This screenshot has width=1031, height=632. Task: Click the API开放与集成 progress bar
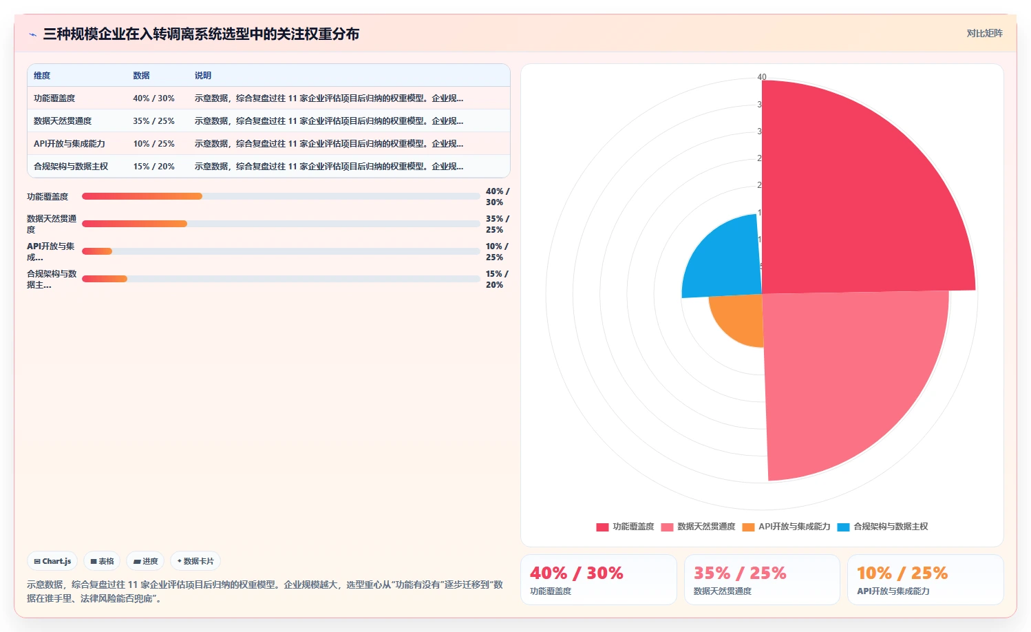[281, 251]
